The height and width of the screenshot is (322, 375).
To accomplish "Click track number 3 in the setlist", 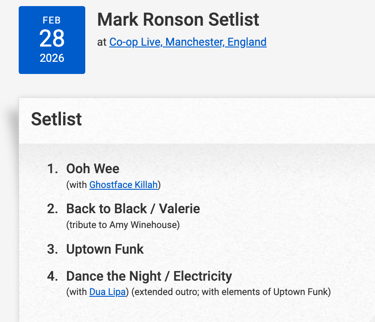I will [52, 249].
